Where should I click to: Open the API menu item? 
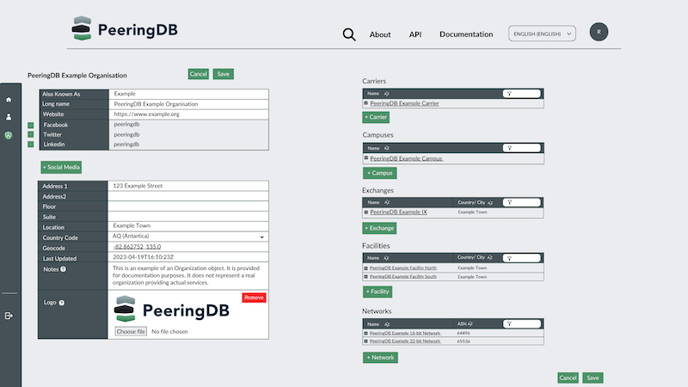415,34
